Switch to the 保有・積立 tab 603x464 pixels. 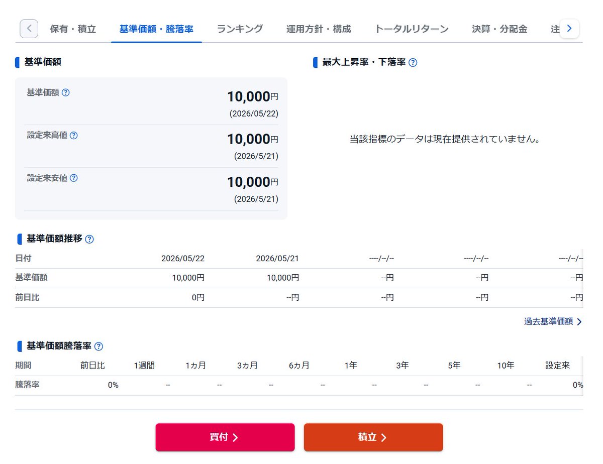(73, 29)
